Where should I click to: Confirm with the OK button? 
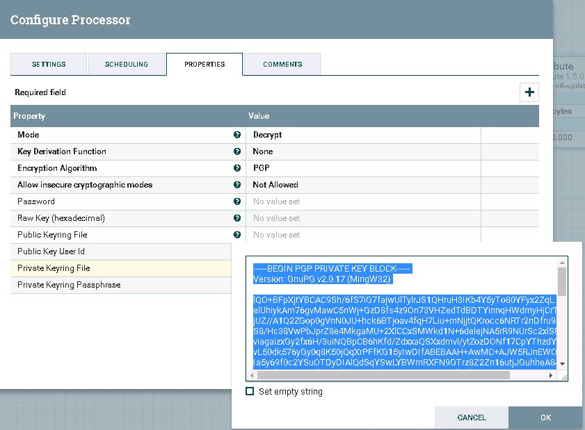[x=545, y=417]
